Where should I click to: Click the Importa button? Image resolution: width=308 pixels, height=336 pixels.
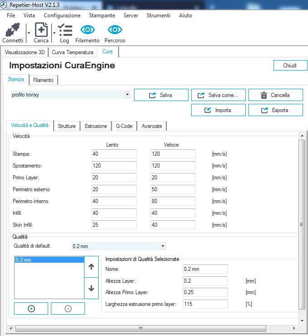218,110
